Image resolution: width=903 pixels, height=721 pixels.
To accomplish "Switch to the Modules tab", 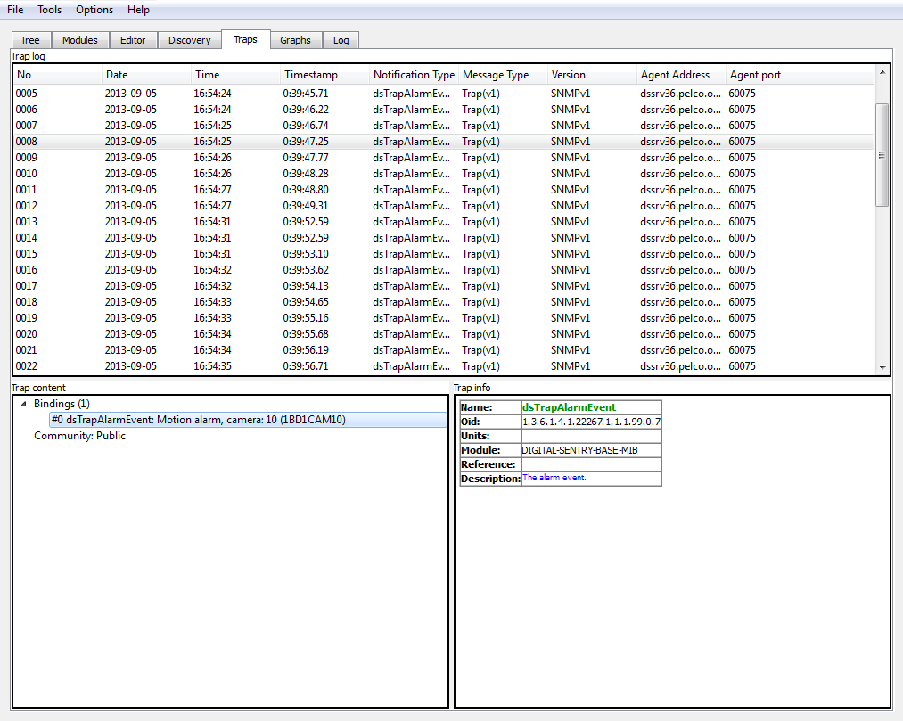I will tap(80, 40).
